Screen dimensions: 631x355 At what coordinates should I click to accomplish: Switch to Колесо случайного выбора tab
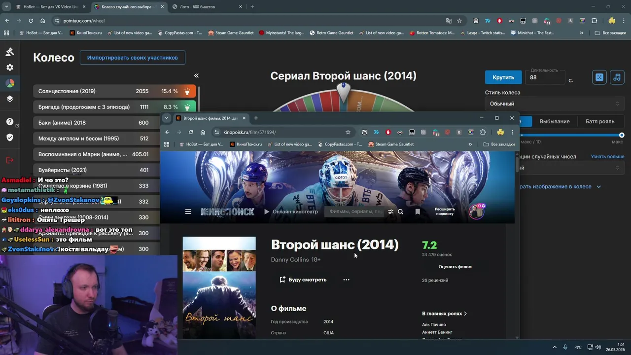[128, 7]
